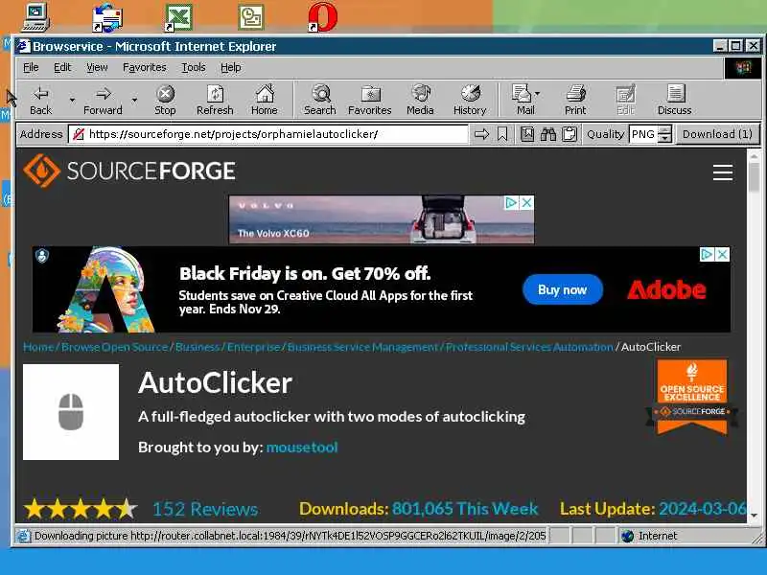Click the scrollbar up arrow
The image size is (767, 575).
click(754, 156)
